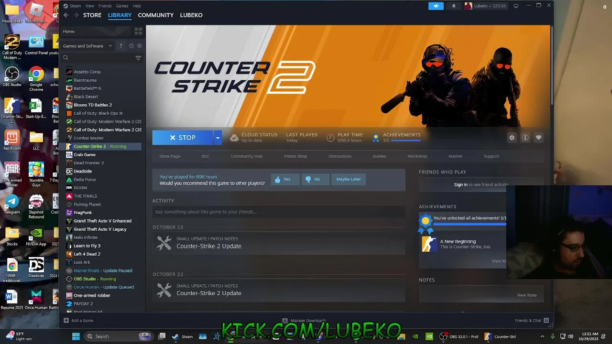The height and width of the screenshot is (344, 612).
Task: Open the notifications bell in Steam
Action: [x=454, y=6]
